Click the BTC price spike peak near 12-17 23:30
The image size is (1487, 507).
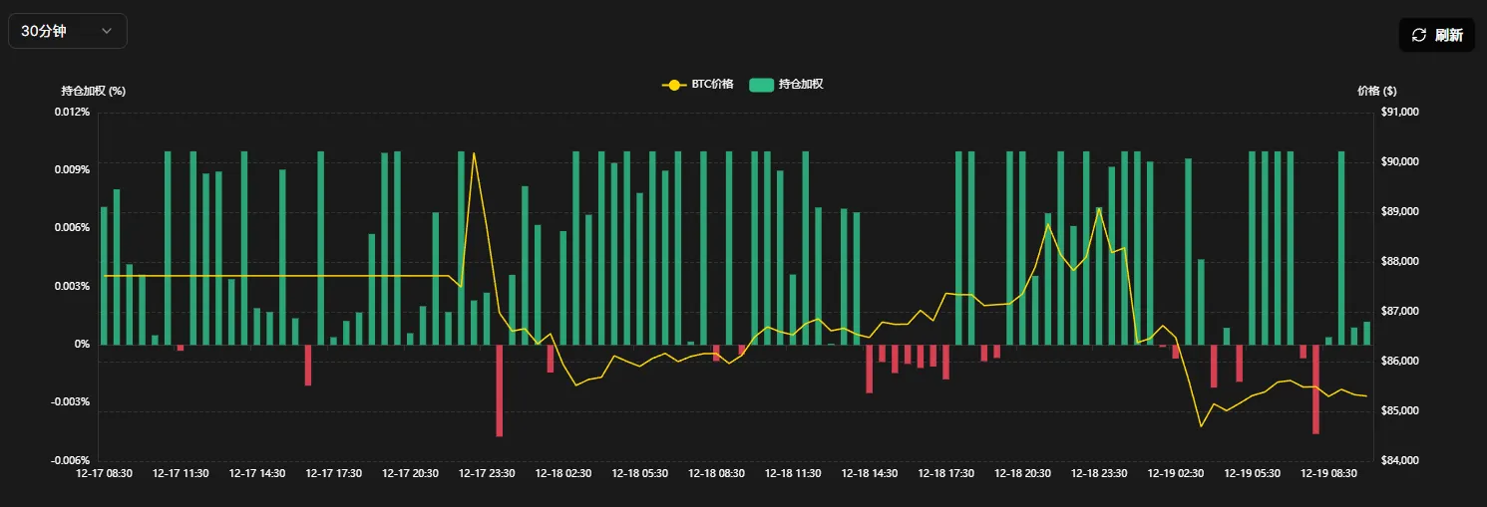click(474, 153)
